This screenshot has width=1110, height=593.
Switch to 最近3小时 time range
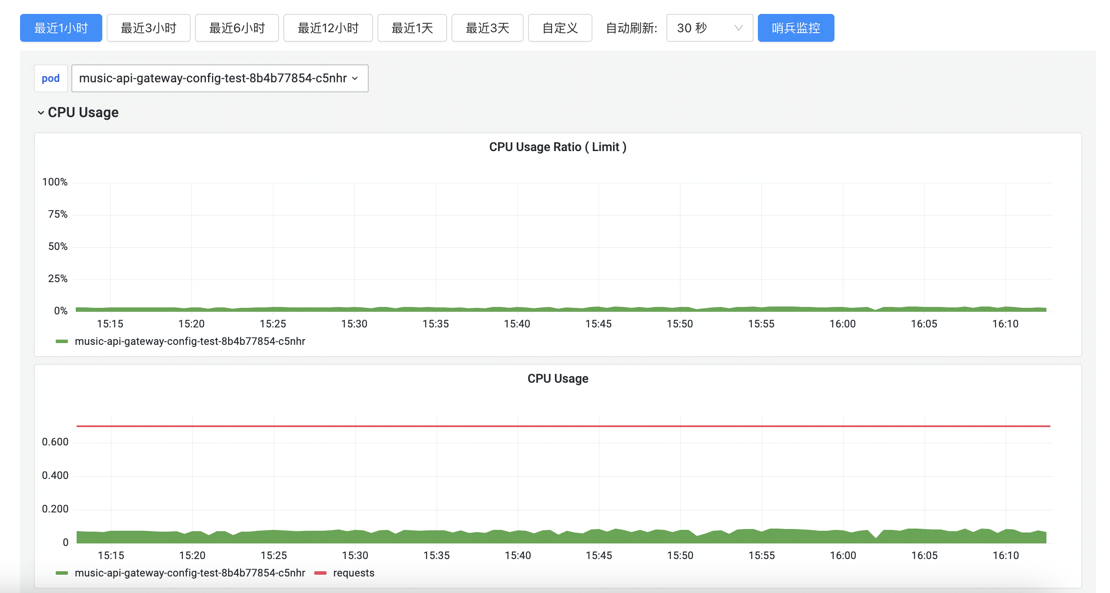(x=148, y=28)
